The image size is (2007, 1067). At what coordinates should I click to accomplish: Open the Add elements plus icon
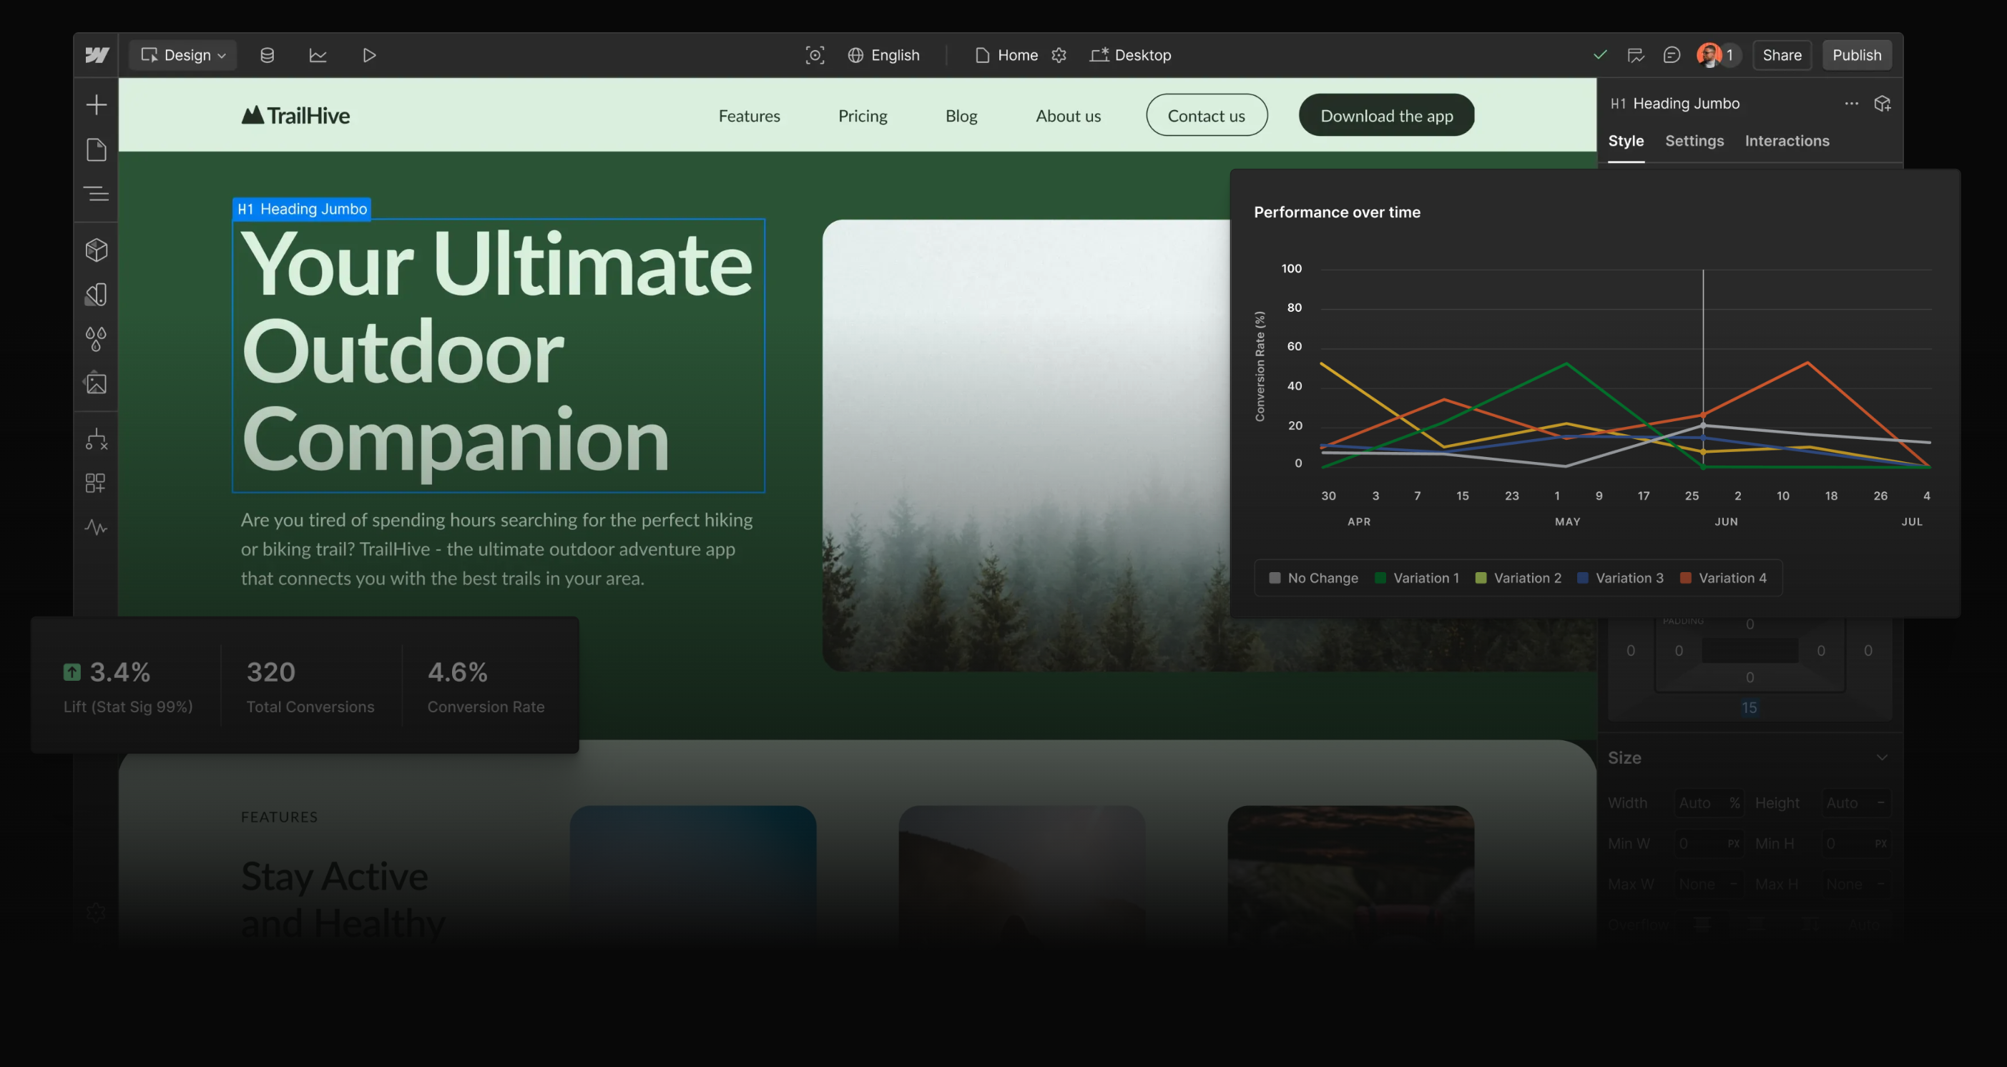(97, 104)
